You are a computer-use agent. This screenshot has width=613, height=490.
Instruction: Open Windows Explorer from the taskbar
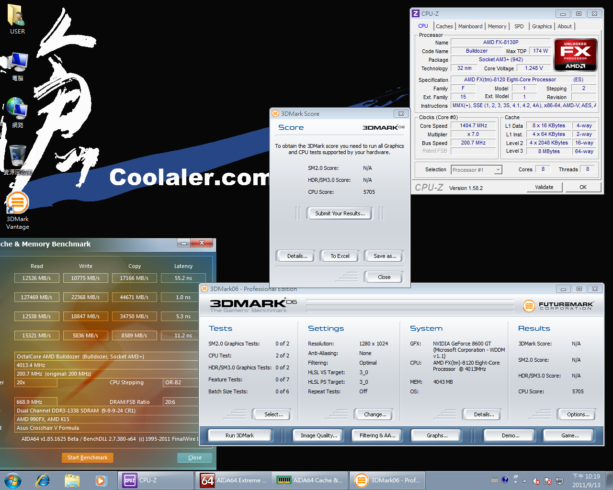[72, 480]
